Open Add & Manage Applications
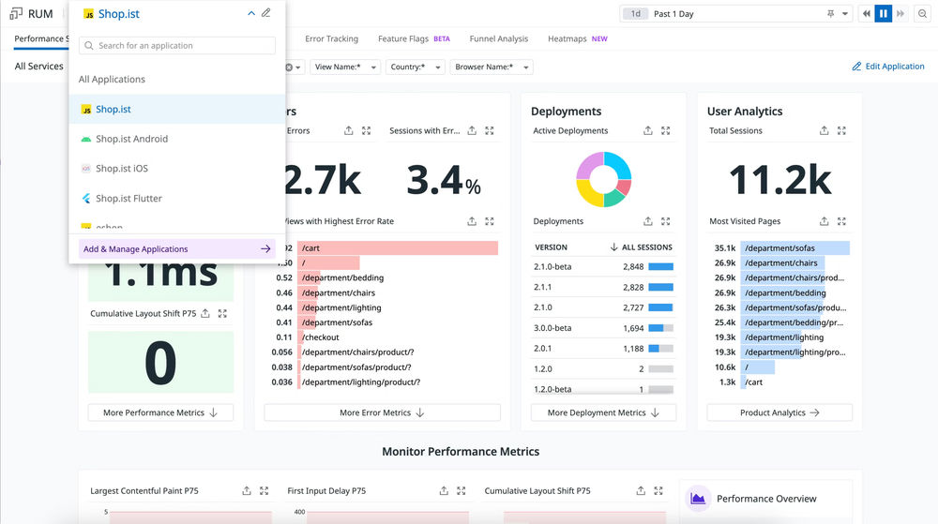Viewport: 938px width, 524px height. (177, 249)
